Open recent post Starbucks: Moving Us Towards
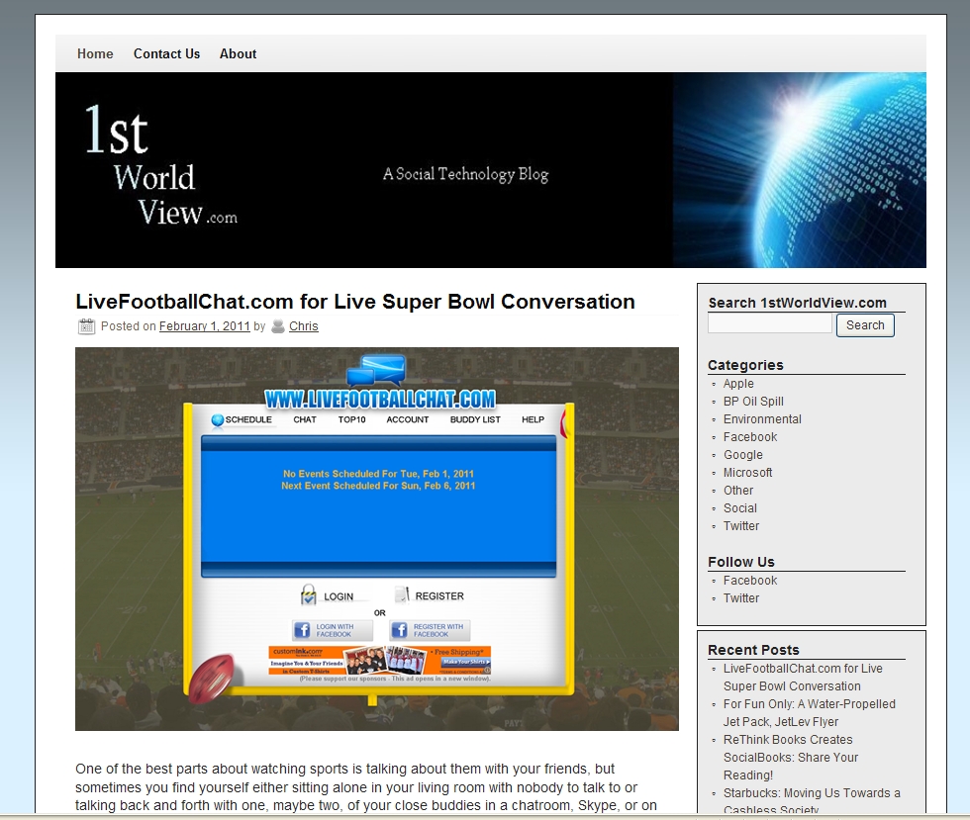The width and height of the screenshot is (970, 820). point(812,801)
